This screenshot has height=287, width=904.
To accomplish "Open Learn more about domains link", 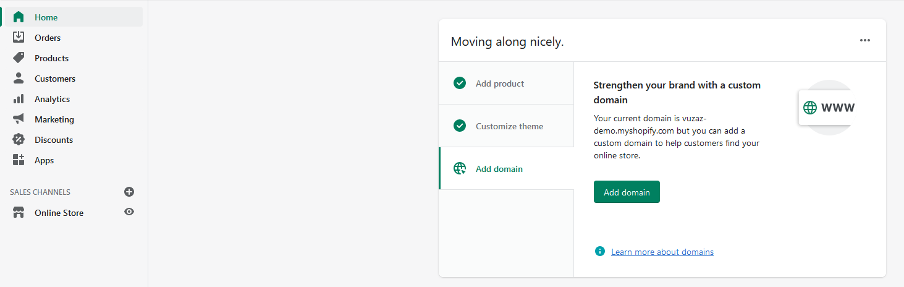I will click(662, 252).
